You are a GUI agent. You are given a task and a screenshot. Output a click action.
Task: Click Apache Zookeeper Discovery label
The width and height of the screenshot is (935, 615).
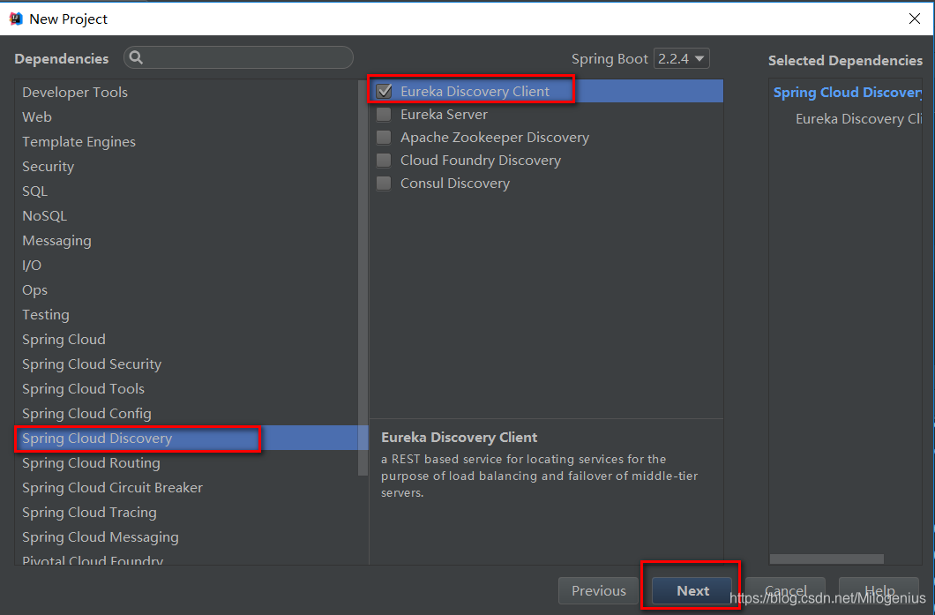494,138
